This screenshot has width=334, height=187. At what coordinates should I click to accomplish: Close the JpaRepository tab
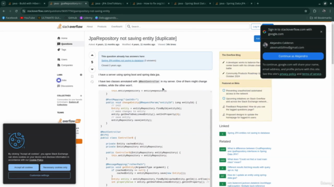coord(86,4)
